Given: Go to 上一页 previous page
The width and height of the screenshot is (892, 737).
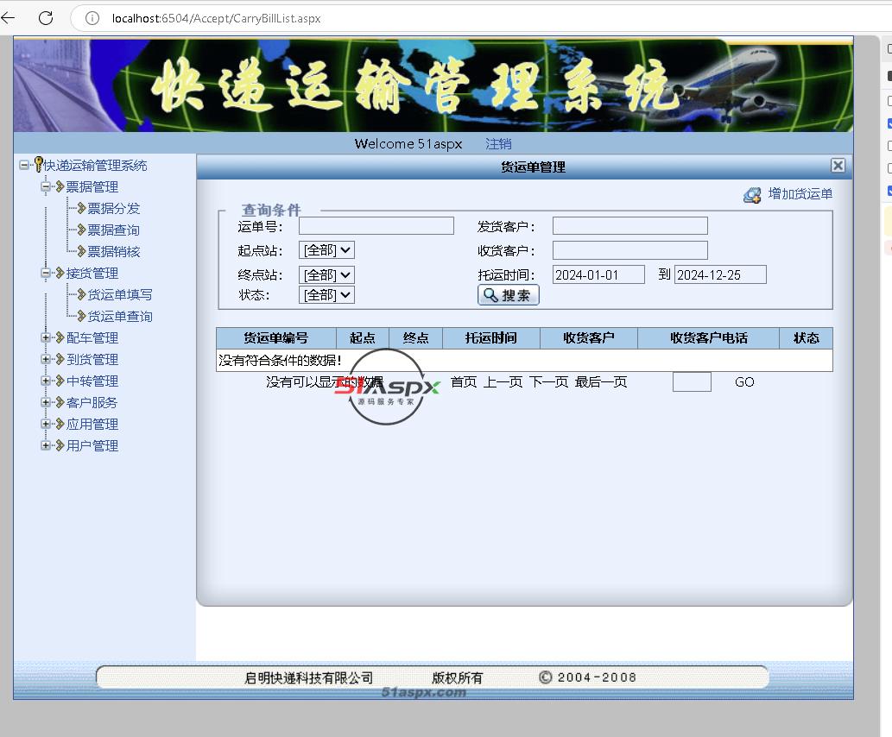Looking at the screenshot, I should [x=503, y=382].
